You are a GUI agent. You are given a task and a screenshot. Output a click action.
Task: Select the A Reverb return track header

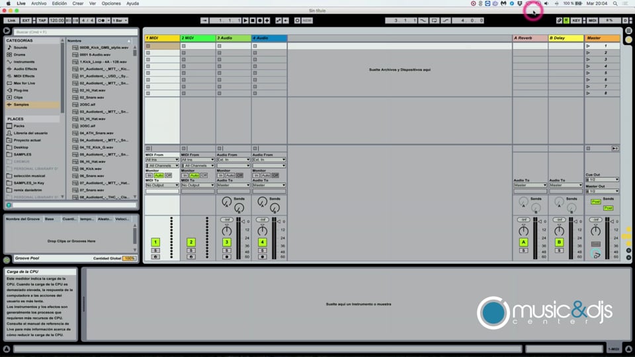pos(530,38)
